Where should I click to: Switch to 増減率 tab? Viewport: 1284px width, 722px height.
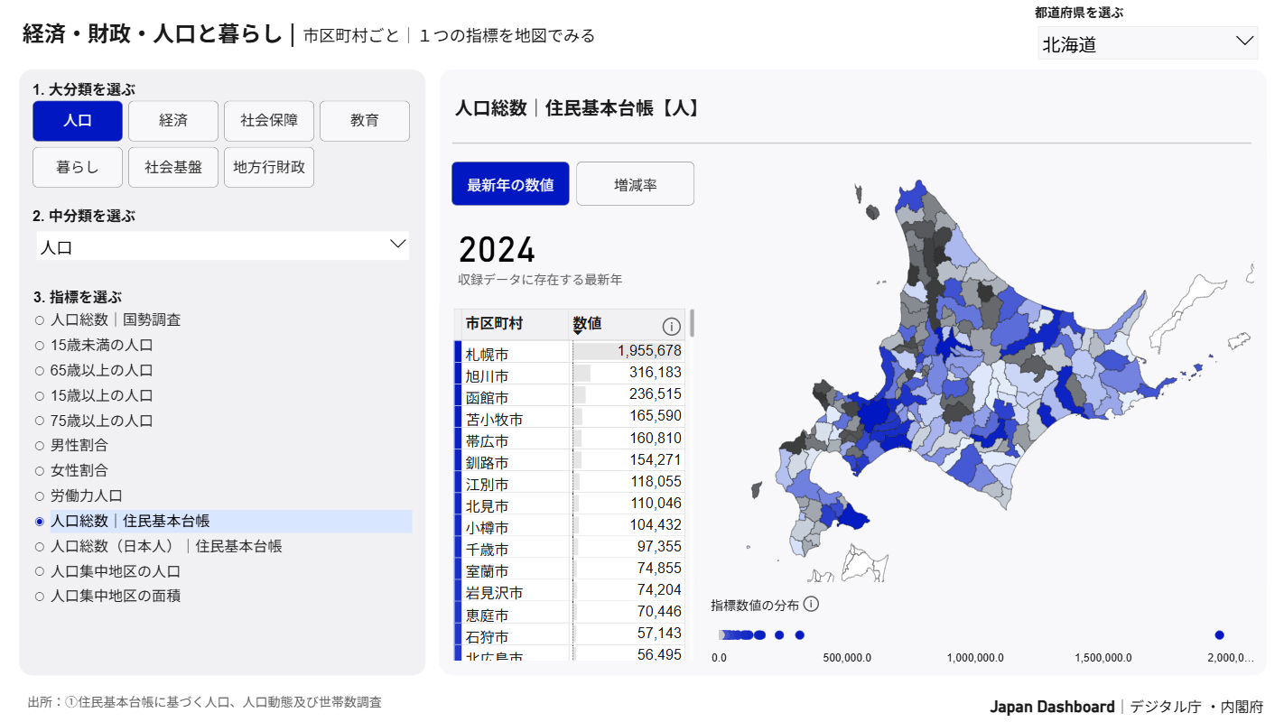[635, 184]
